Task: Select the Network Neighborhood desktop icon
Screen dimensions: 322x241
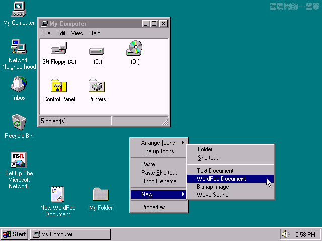Action: [19, 47]
